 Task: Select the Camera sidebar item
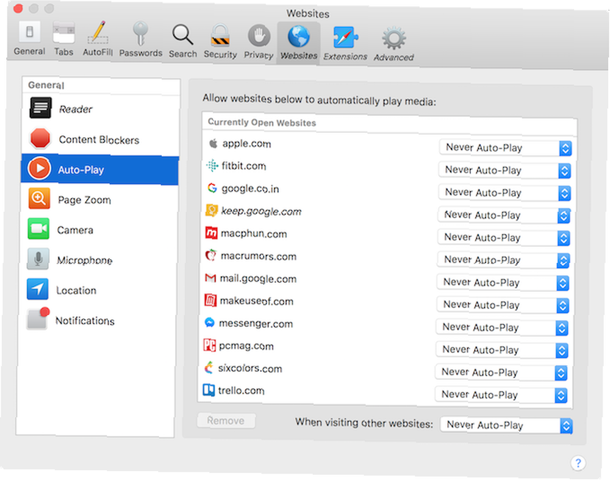tap(99, 230)
